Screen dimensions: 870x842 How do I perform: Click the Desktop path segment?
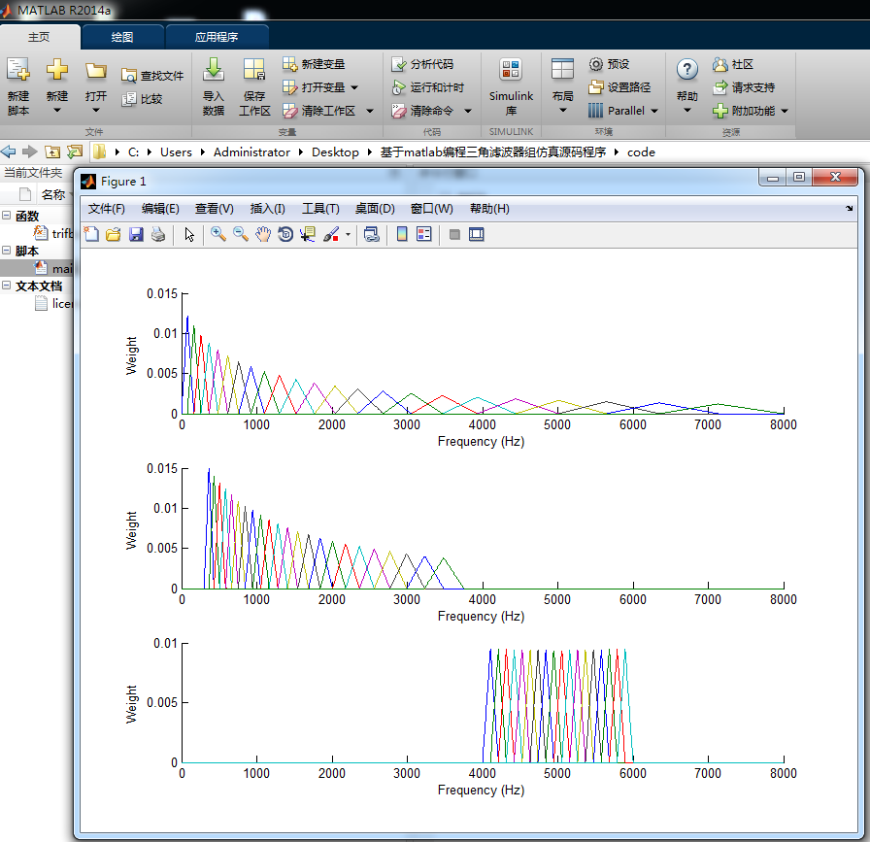[x=335, y=152]
